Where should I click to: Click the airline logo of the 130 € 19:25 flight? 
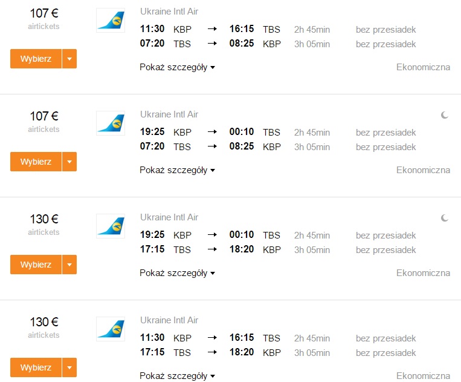click(111, 226)
